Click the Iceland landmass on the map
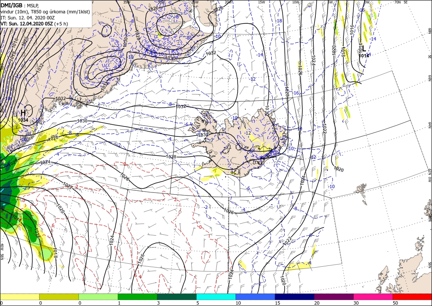Image resolution: width=432 pixels, height=306 pixels. point(240,143)
